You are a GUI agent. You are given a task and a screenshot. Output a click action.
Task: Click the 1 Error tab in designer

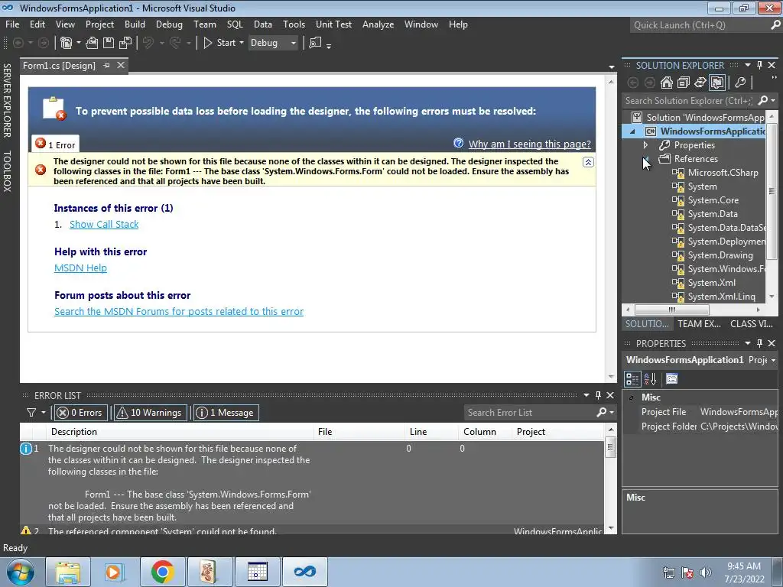[55, 144]
